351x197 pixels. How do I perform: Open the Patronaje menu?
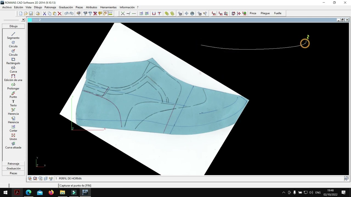click(50, 7)
